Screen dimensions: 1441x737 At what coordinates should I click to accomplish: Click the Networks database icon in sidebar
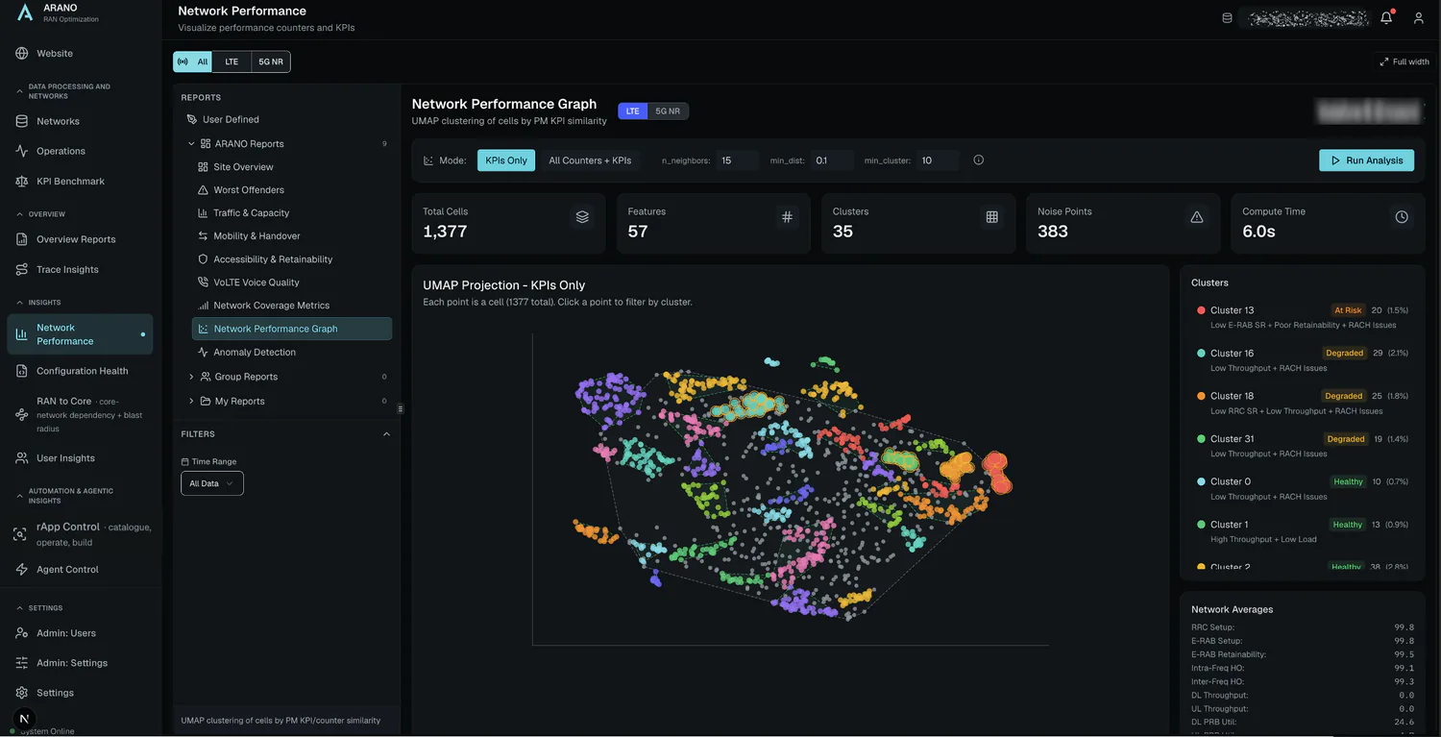point(22,121)
